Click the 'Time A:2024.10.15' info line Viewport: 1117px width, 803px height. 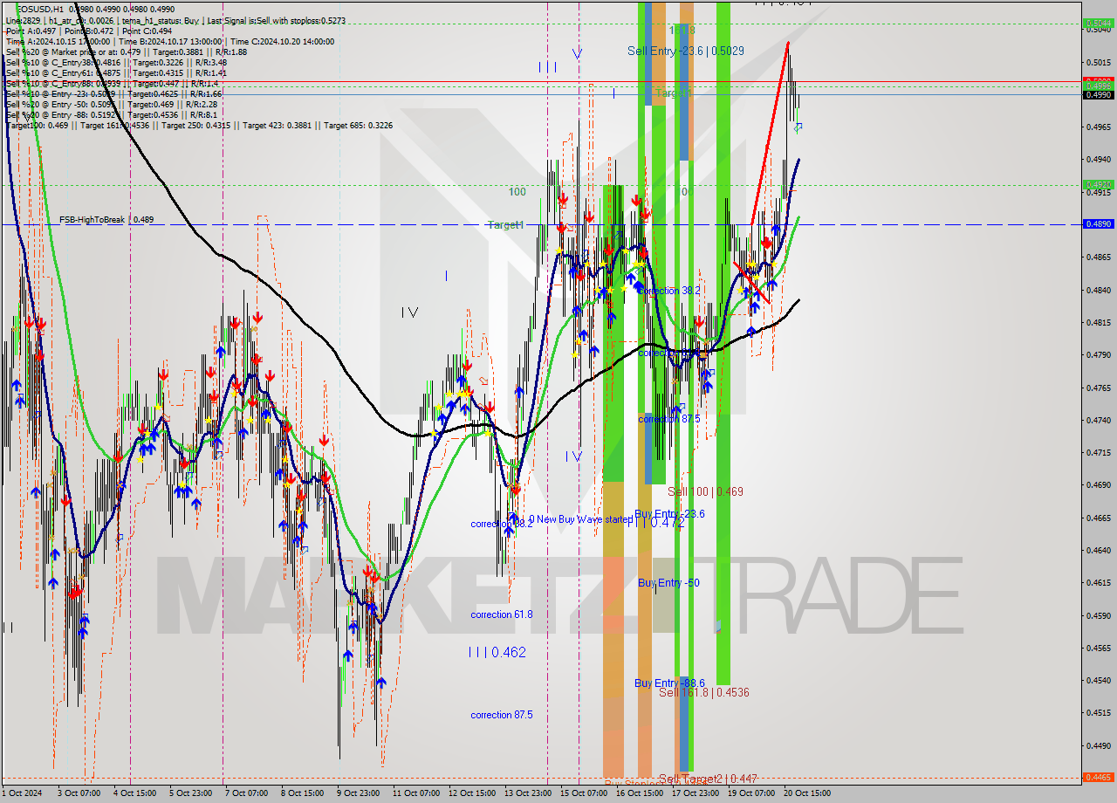point(170,41)
